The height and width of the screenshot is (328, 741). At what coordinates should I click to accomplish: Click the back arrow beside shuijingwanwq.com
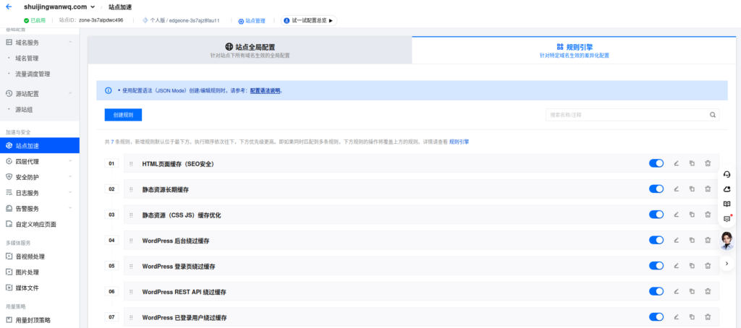[9, 7]
